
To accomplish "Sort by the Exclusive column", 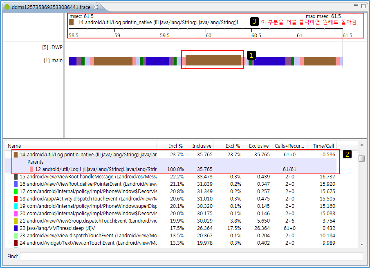I will point(257,146).
